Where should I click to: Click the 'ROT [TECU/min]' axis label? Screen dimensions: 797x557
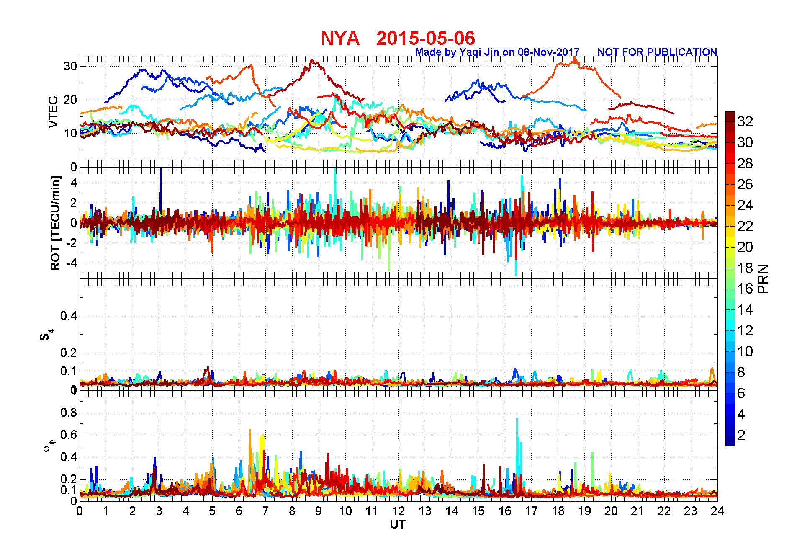(x=55, y=223)
